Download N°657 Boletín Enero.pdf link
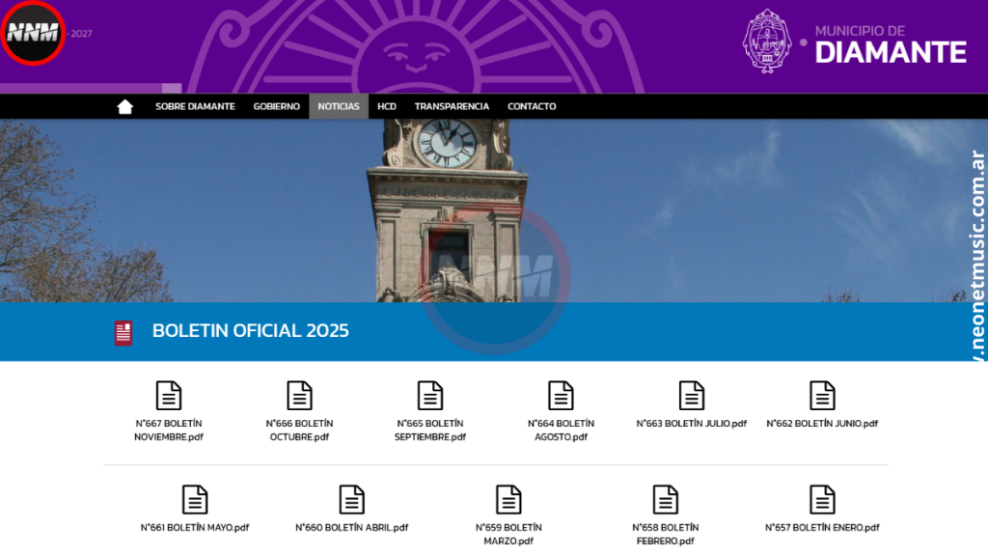 822,528
